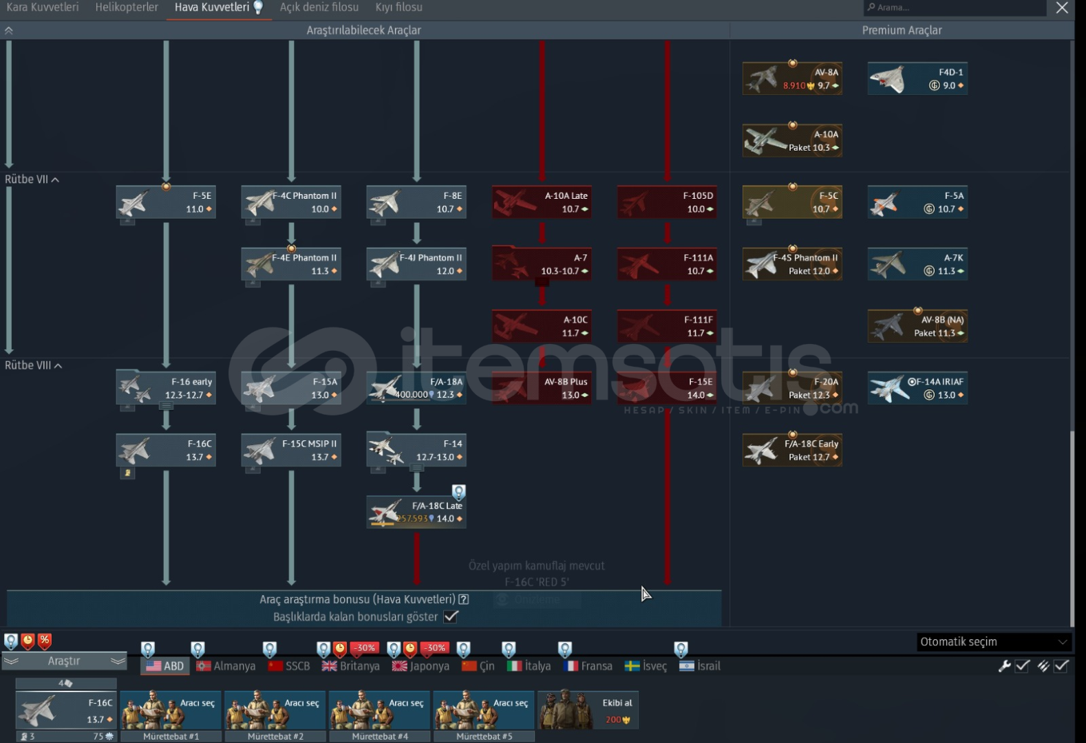This screenshot has height=743, width=1086.
Task: Click the bonus bulb above Japonya
Action: tap(394, 649)
